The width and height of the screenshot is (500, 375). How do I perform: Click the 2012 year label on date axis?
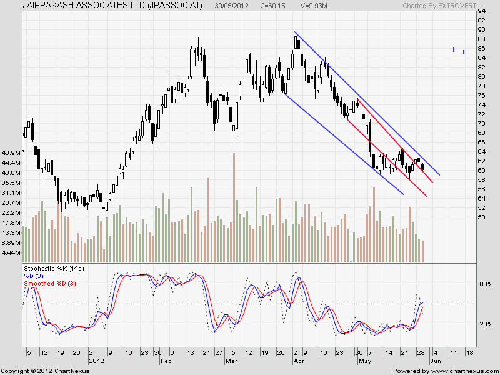[x=96, y=361]
